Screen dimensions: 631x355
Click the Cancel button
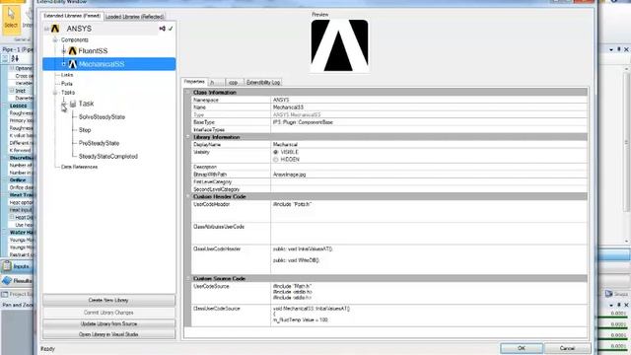[567, 348]
